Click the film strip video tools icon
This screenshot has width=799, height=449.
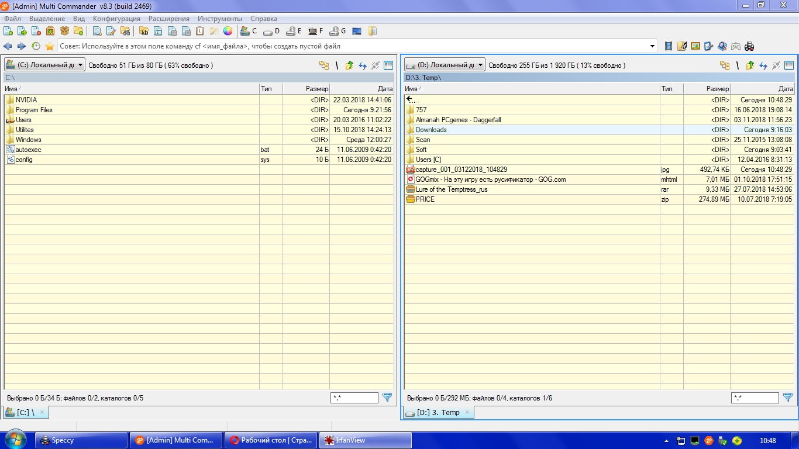pos(669,46)
